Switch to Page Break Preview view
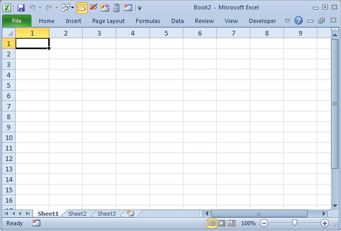 pos(231,223)
